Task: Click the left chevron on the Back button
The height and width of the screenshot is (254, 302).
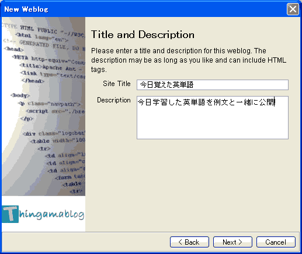Action: pyautogui.click(x=180, y=242)
